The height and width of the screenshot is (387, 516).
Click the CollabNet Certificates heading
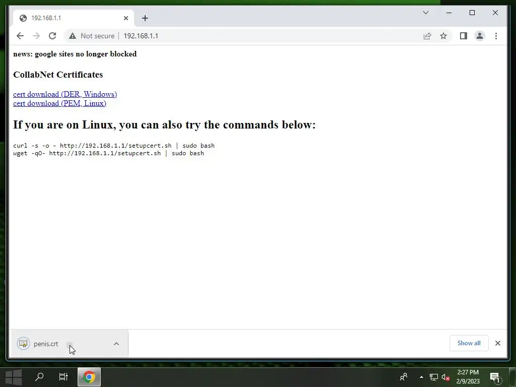(x=58, y=75)
